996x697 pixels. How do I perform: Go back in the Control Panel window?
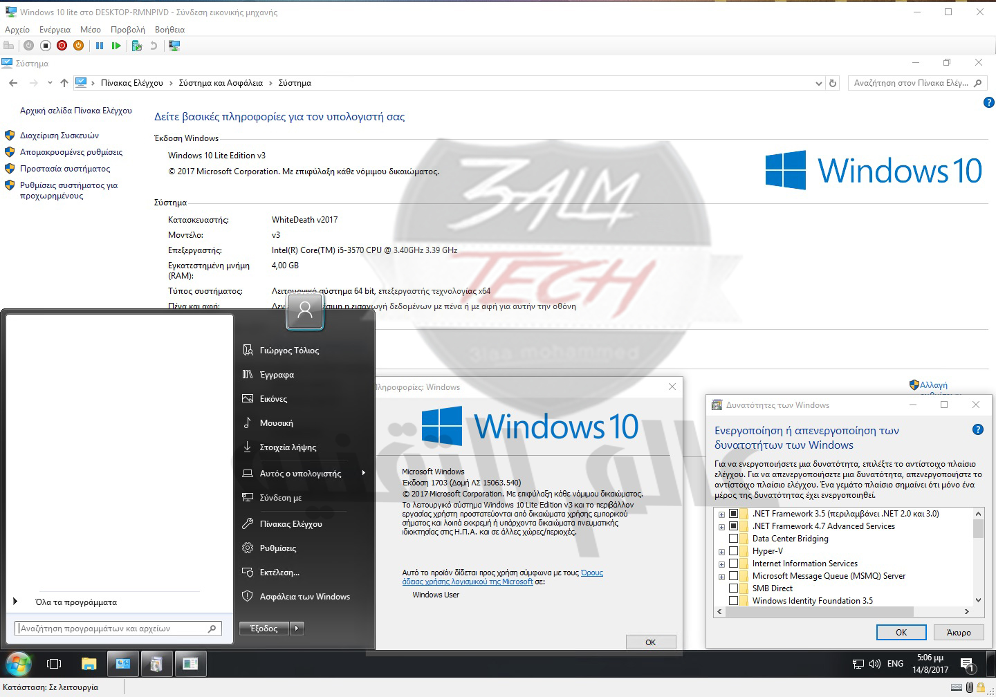click(x=13, y=83)
